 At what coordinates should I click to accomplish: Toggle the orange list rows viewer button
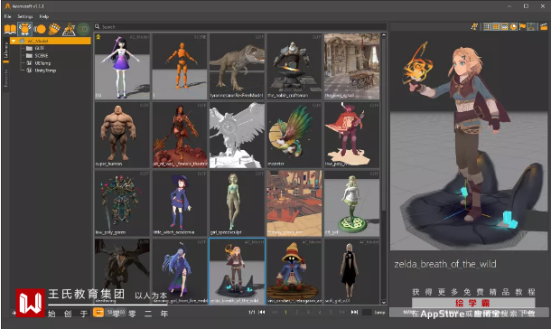(496, 26)
